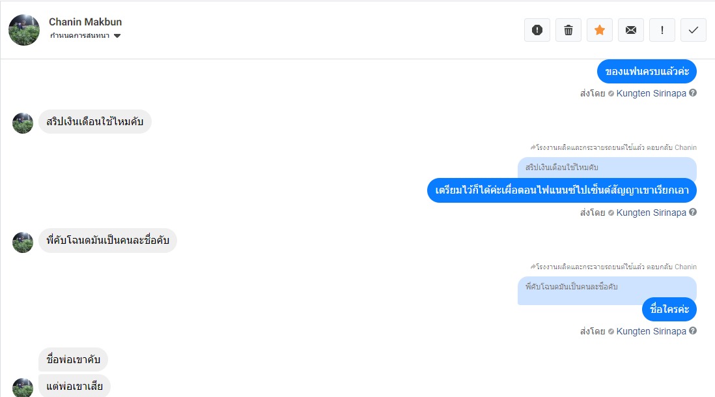
Task: Click avatar beside gray สริปเงินเดือนใช้ไหมคับ message
Action: coord(23,123)
